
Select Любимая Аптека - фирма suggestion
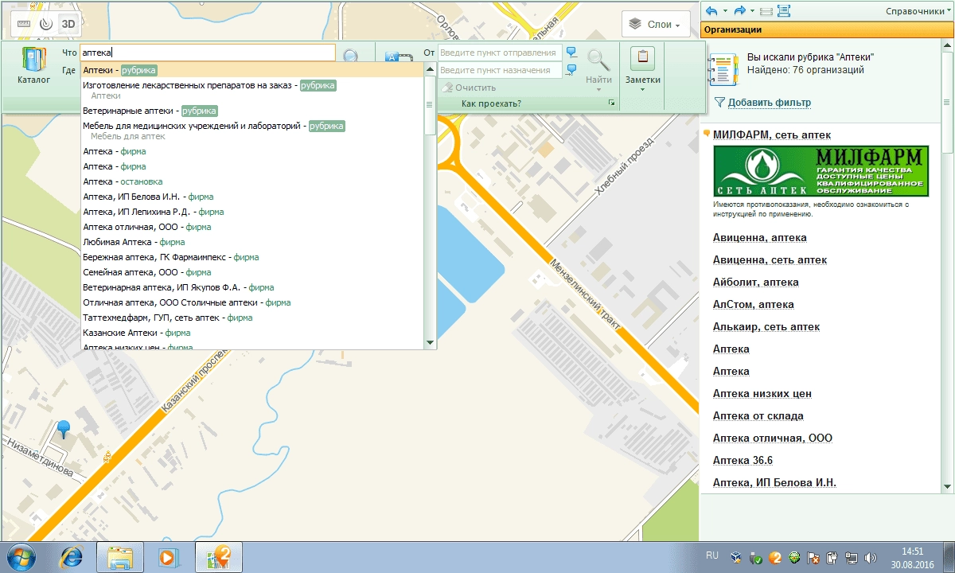click(253, 242)
